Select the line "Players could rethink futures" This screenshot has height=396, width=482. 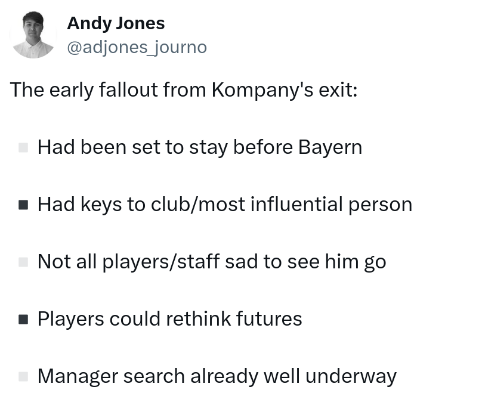(x=169, y=319)
